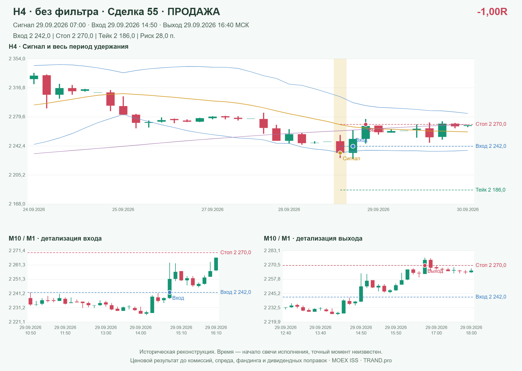522x371 pixels.
Task: Click heading 'M10 / M1 · детализация выхода'
Action: [x=313, y=239]
